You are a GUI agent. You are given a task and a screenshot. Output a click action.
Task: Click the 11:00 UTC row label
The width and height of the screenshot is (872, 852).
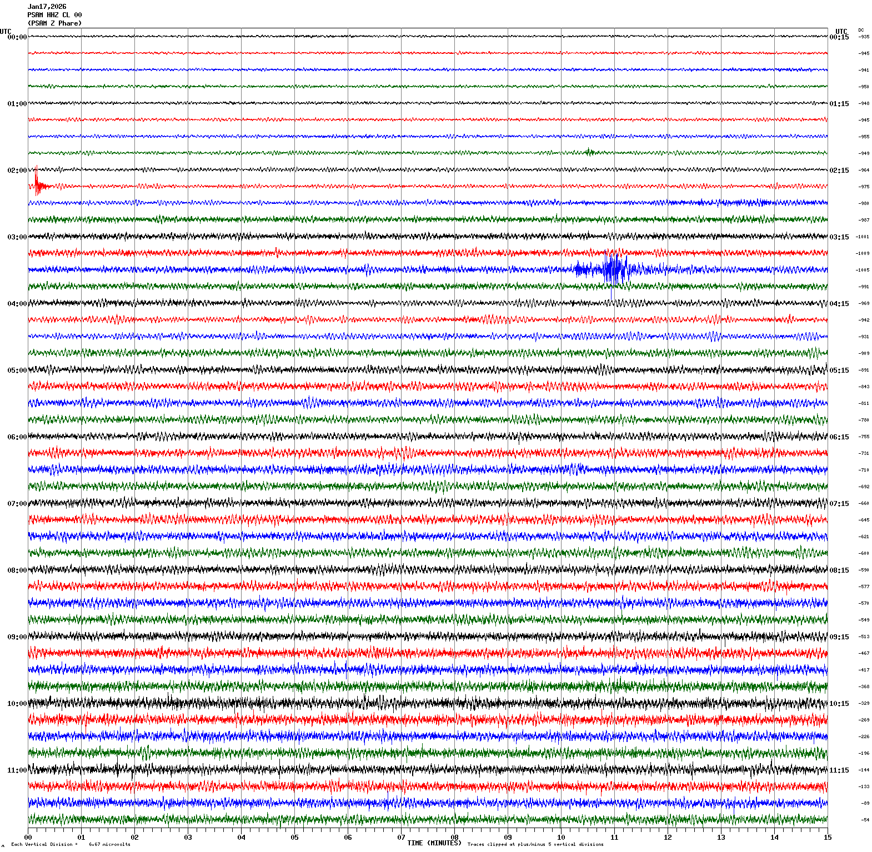click(x=17, y=770)
